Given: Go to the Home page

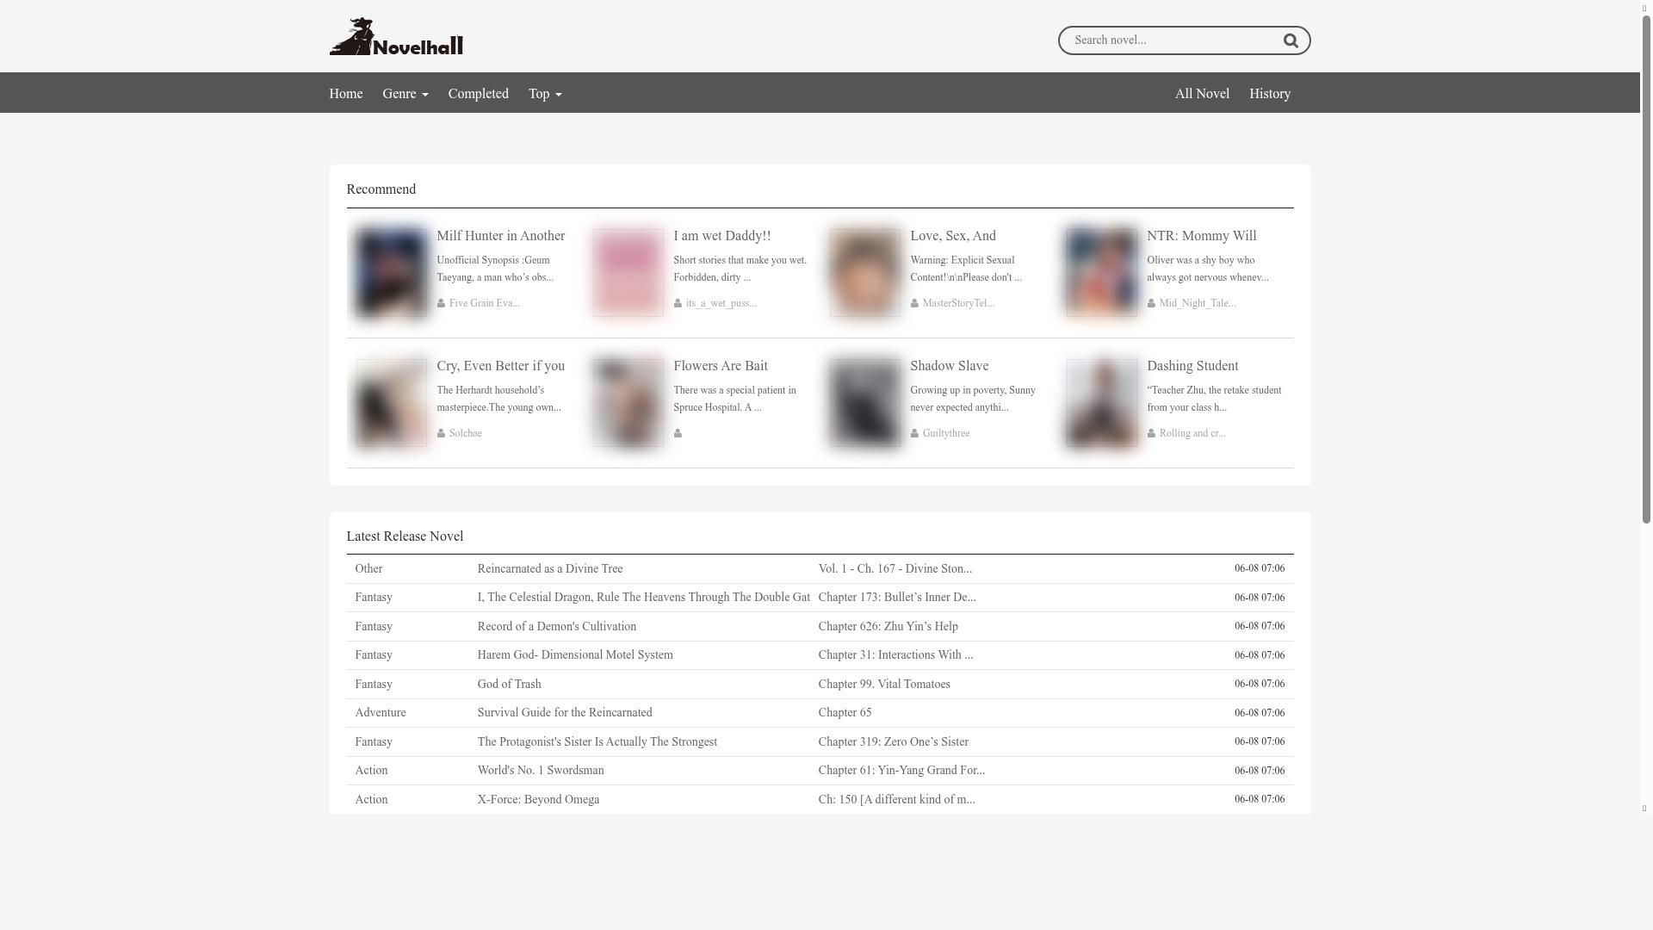Looking at the screenshot, I should pyautogui.click(x=345, y=94).
